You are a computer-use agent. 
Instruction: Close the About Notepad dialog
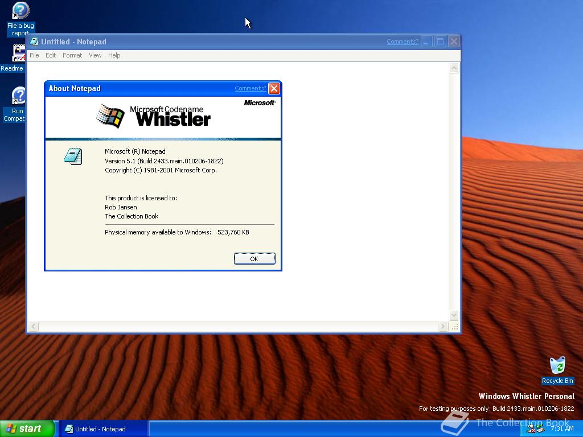(274, 88)
